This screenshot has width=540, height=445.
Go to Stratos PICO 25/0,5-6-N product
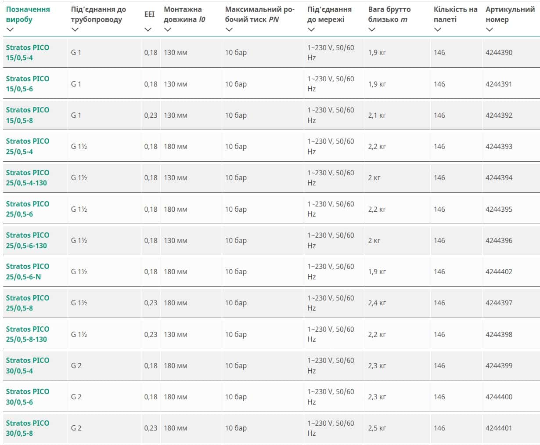pyautogui.click(x=27, y=271)
